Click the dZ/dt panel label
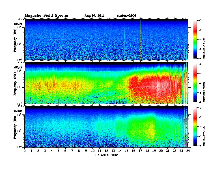 tap(18, 111)
